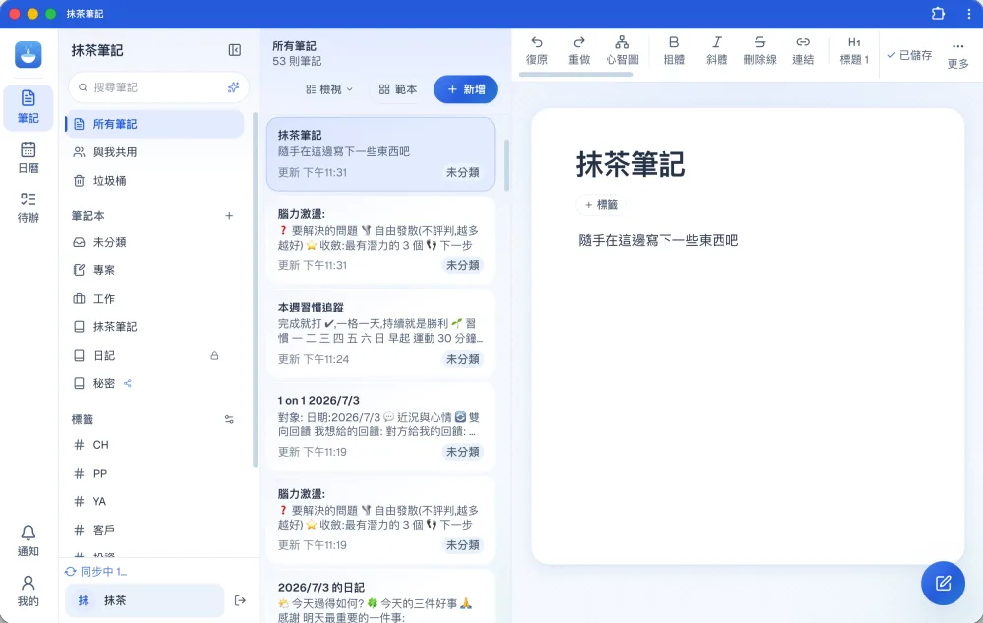The height and width of the screenshot is (623, 983).
Task: Open the Templates (範本) gallery
Action: [x=398, y=89]
